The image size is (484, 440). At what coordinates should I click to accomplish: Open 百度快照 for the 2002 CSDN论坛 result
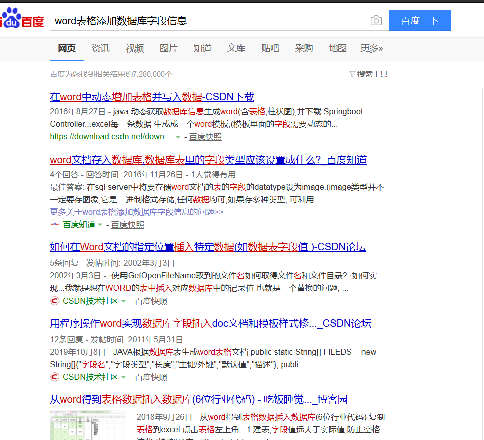tap(151, 301)
